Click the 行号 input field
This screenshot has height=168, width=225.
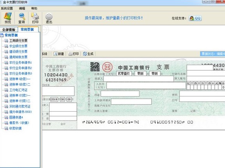tap(202, 99)
